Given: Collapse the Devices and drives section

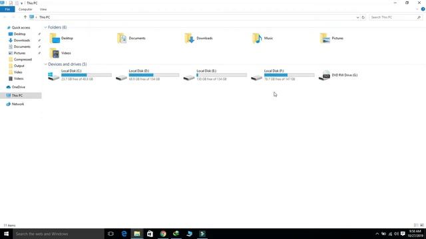Looking at the screenshot, I should coord(45,64).
